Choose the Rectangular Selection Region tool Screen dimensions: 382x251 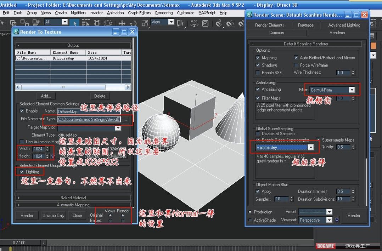(97, 23)
